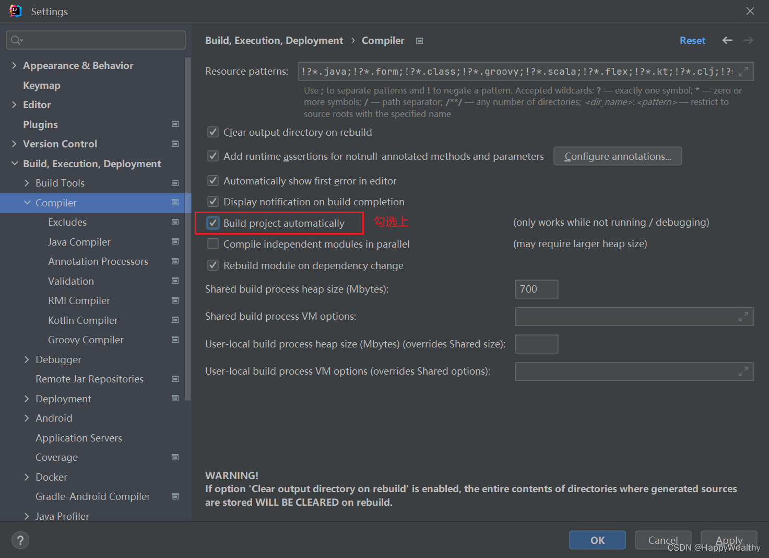Click the project icon next to Excludes

pyautogui.click(x=175, y=222)
